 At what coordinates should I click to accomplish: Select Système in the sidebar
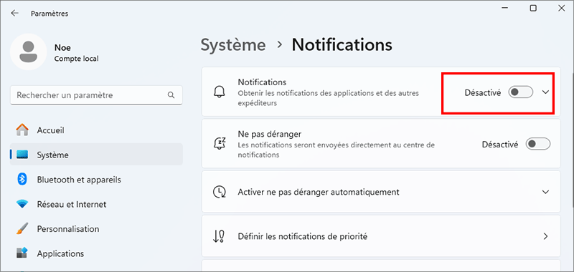[x=96, y=155]
